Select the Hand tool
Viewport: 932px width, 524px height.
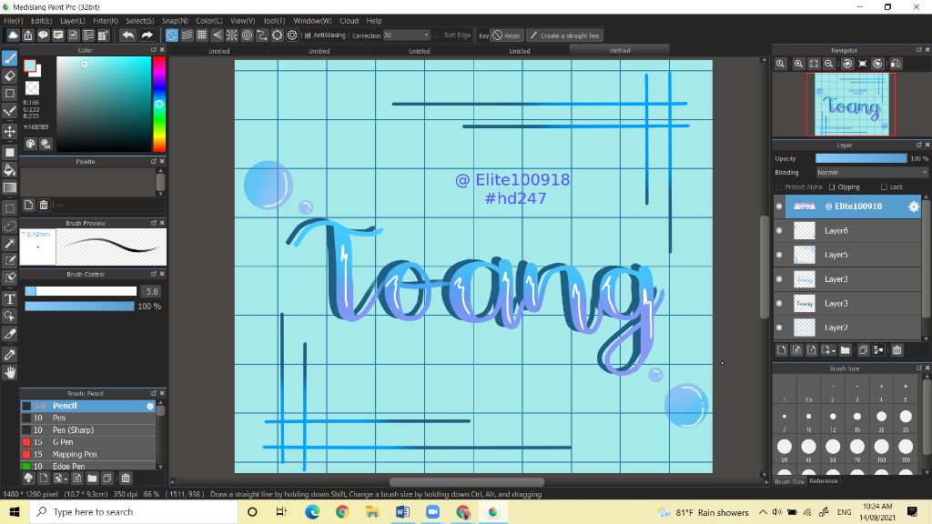[x=9, y=372]
